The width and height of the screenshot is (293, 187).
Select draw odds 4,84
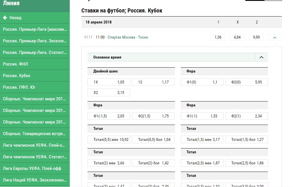pos(237,37)
